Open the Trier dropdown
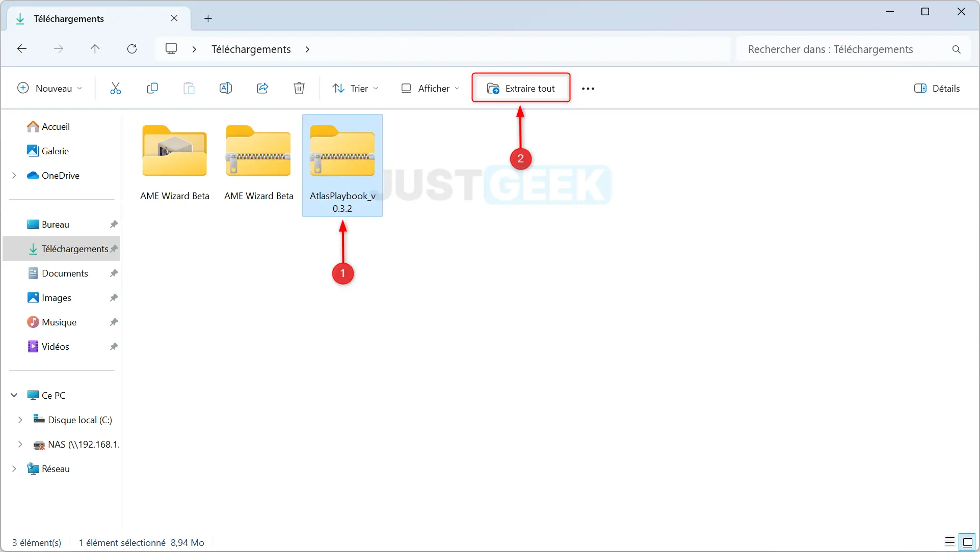Image resolution: width=980 pixels, height=552 pixels. pyautogui.click(x=355, y=88)
